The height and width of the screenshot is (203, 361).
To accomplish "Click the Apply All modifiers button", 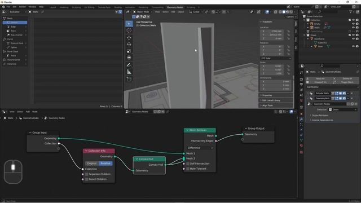I will click(x=320, y=78).
